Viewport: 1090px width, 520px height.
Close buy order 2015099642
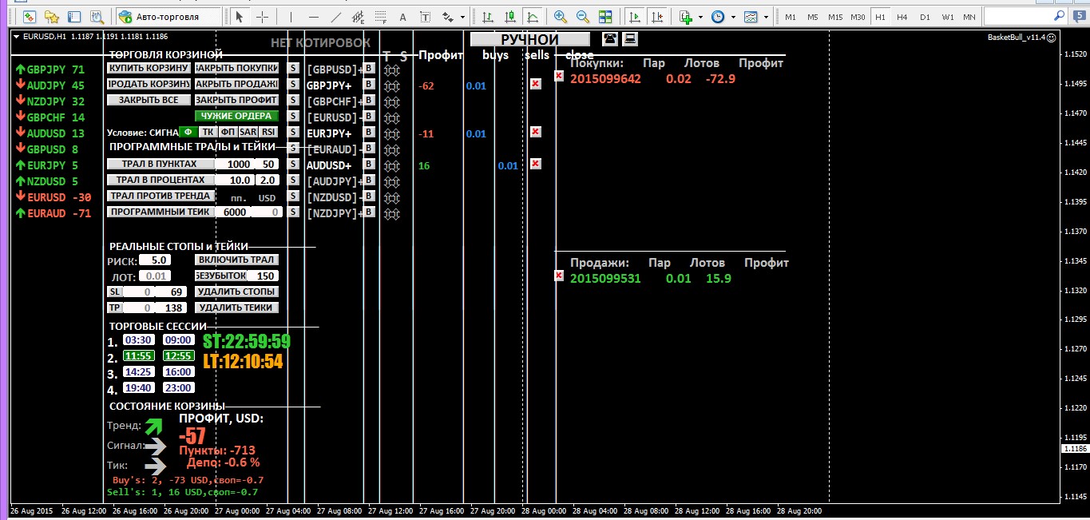click(559, 76)
